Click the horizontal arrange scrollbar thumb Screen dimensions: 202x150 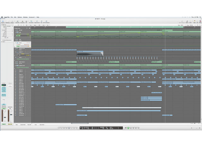point(80,123)
